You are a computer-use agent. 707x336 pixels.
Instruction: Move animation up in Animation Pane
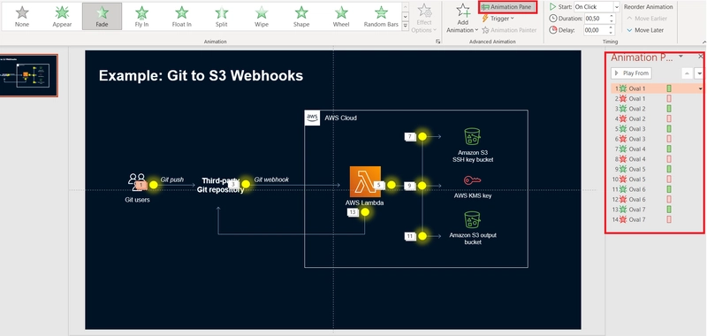pyautogui.click(x=688, y=73)
